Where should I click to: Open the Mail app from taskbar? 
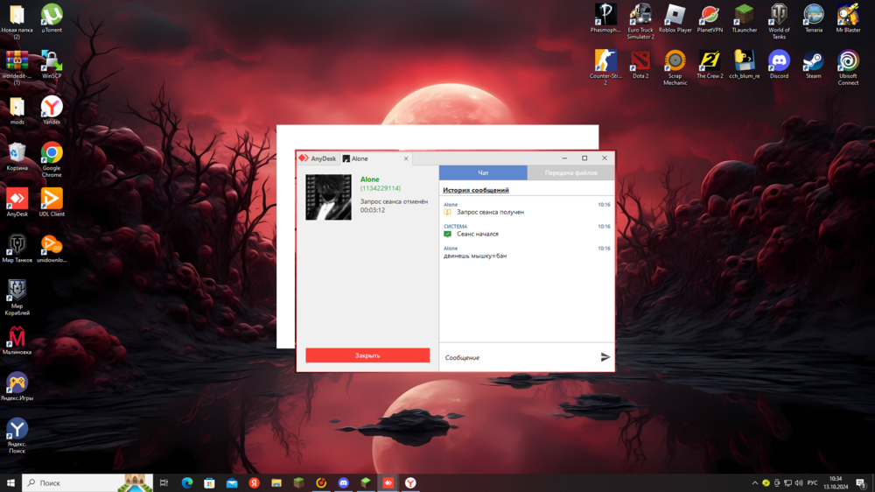(232, 482)
